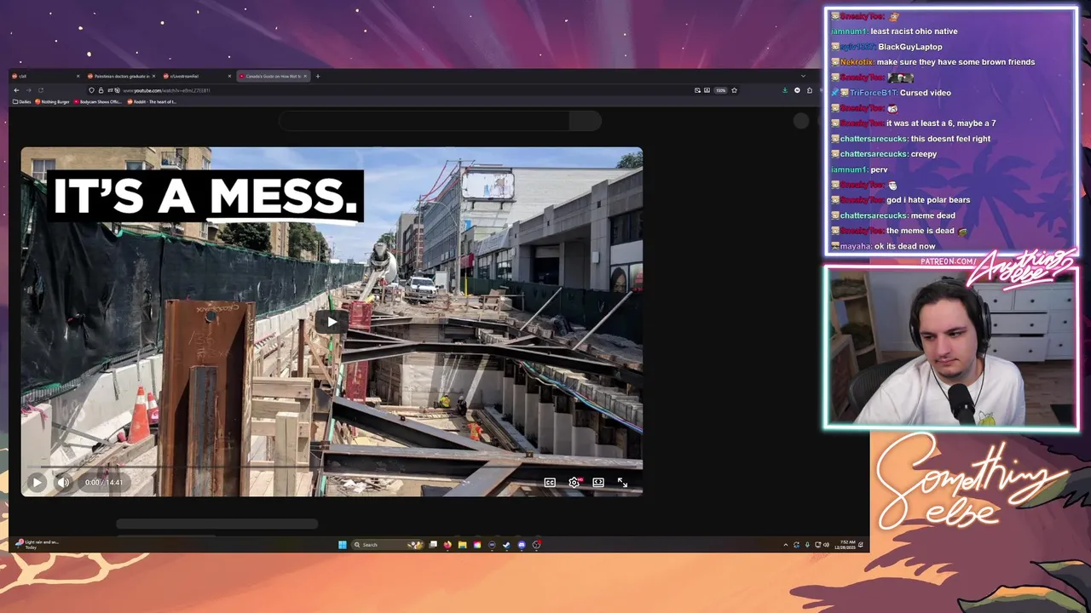1091x613 pixels.
Task: Click the shield icon in address bar
Action: [x=92, y=90]
